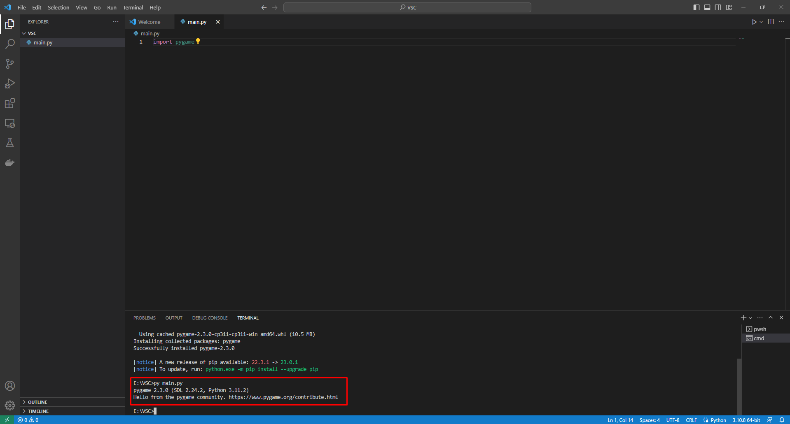This screenshot has width=790, height=424.
Task: Collapse the VSC folder section
Action: pyautogui.click(x=72, y=33)
